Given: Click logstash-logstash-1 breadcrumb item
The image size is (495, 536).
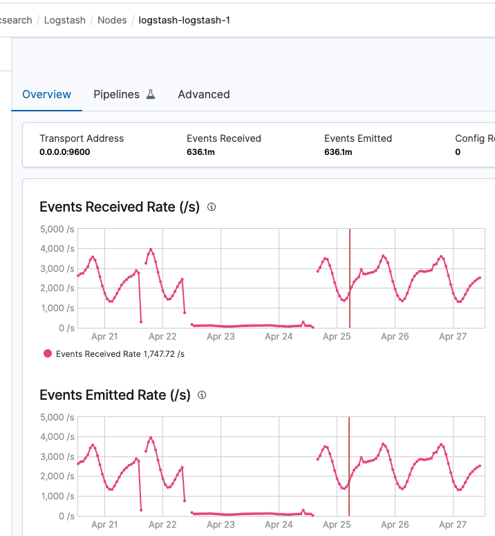Looking at the screenshot, I should [185, 20].
